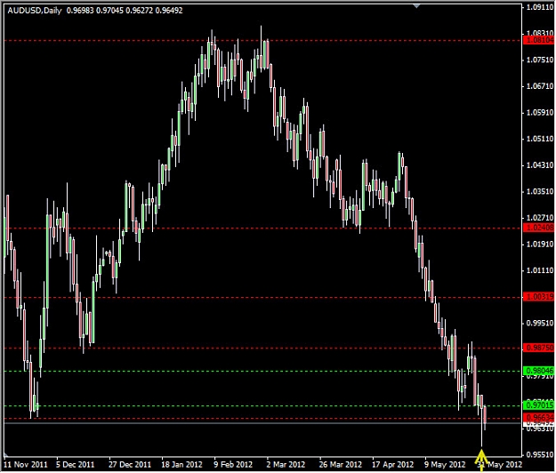Click the 0.96310 price scale value
The width and height of the screenshot is (556, 473).
pyautogui.click(x=540, y=429)
